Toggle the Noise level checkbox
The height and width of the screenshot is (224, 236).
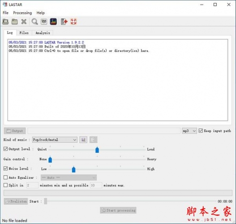5,168
